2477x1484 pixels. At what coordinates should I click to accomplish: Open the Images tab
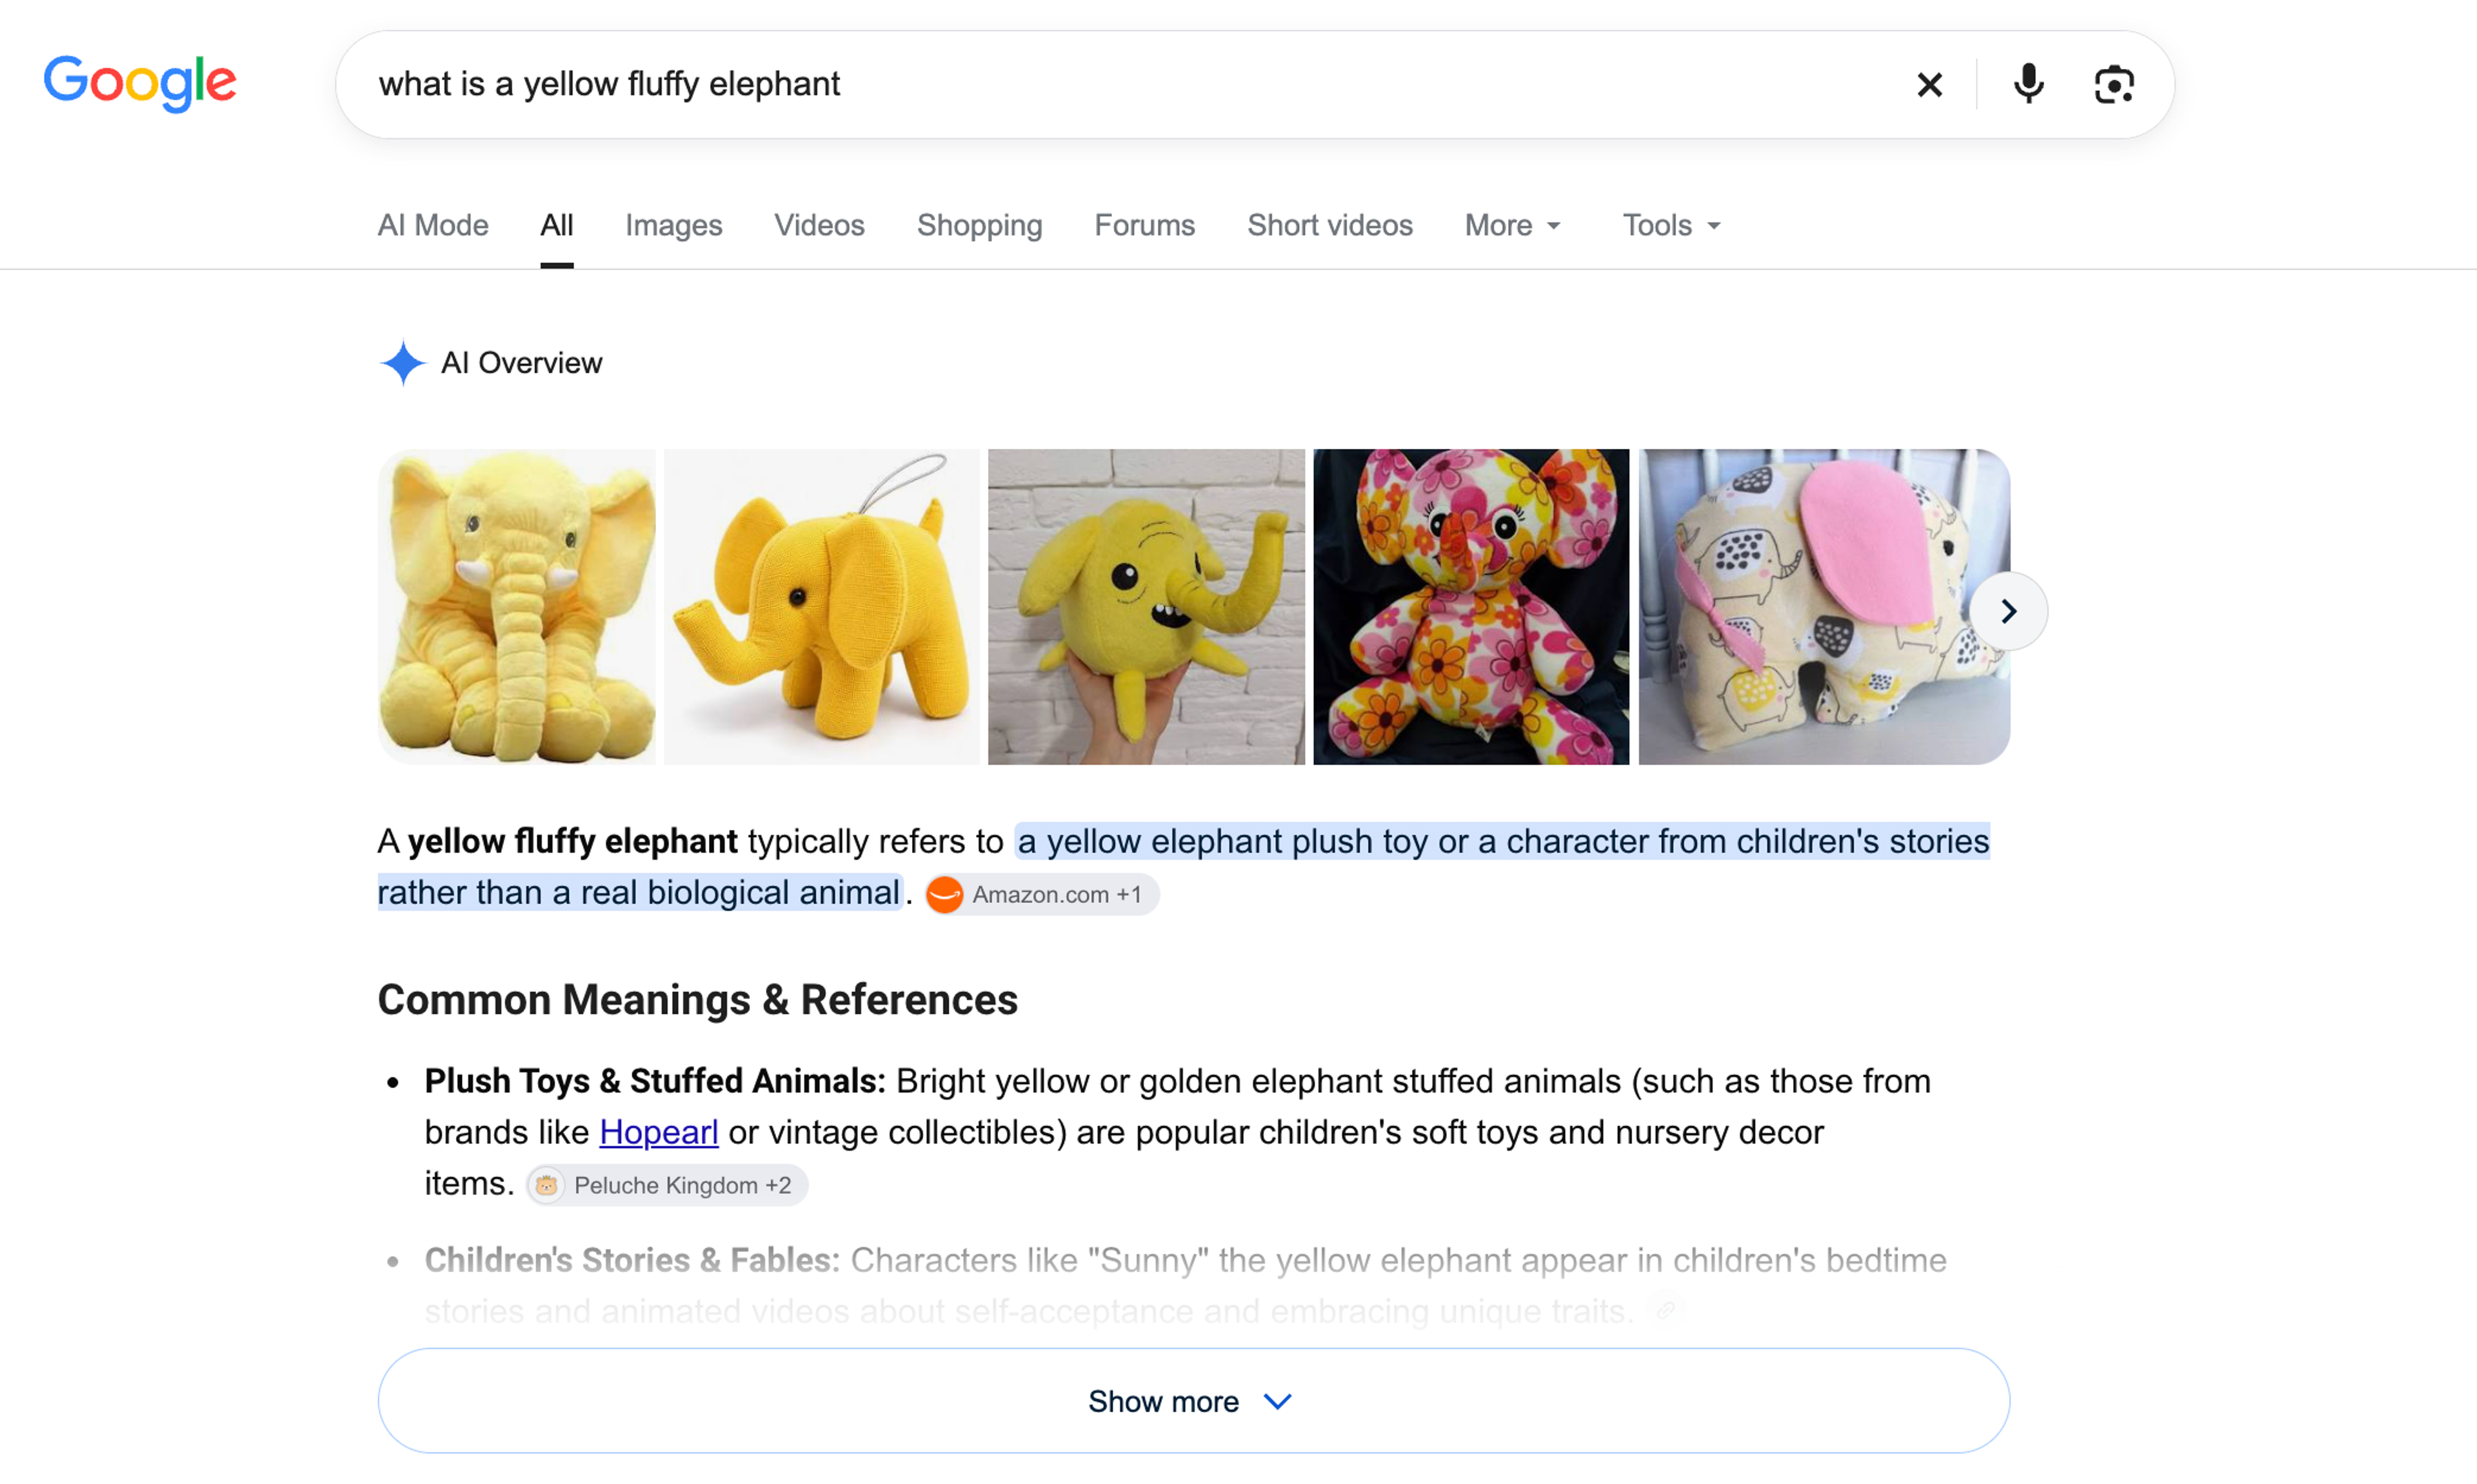(673, 225)
